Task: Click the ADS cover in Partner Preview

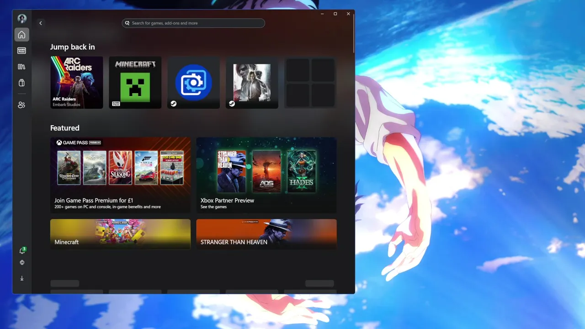Action: [x=266, y=171]
